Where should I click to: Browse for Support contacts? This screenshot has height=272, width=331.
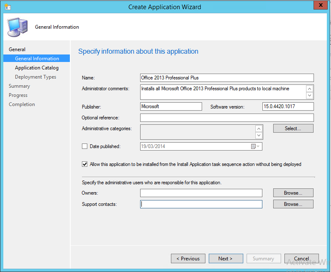coord(293,204)
